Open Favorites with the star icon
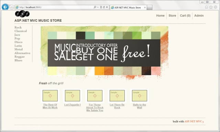220x132 pixels. pos(211,7)
